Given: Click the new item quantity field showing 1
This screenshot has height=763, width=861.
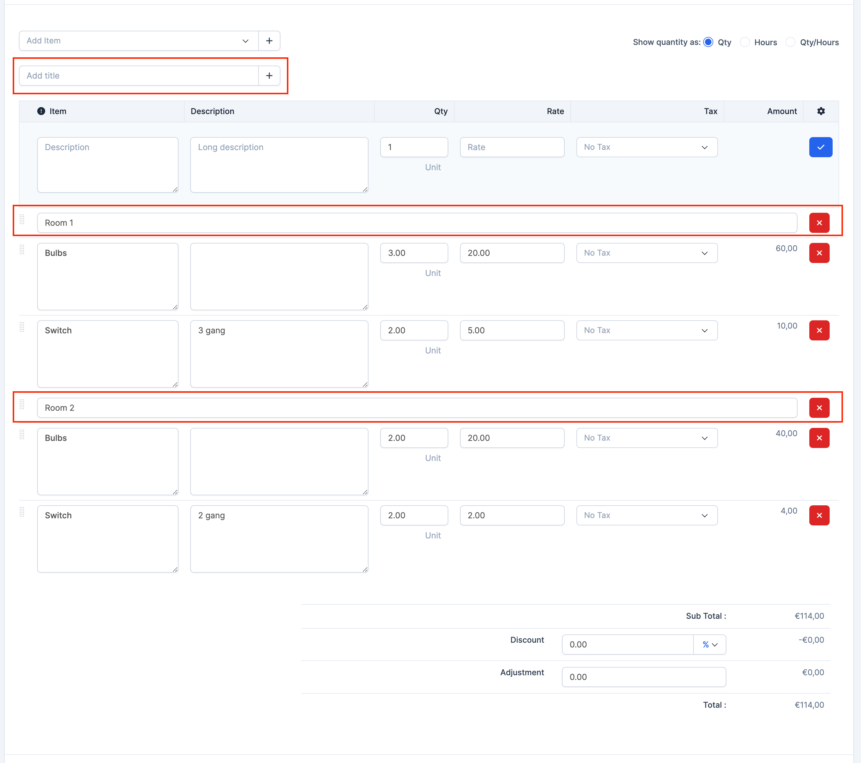Looking at the screenshot, I should click(414, 147).
